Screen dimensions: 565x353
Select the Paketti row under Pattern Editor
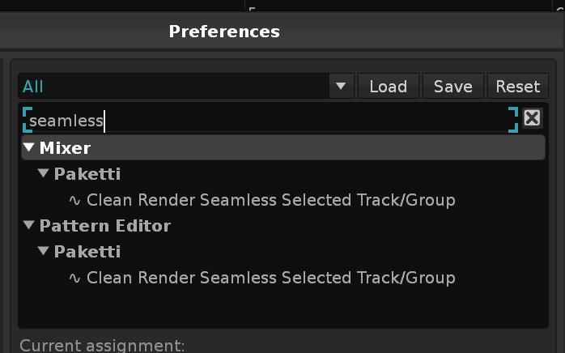point(283,252)
